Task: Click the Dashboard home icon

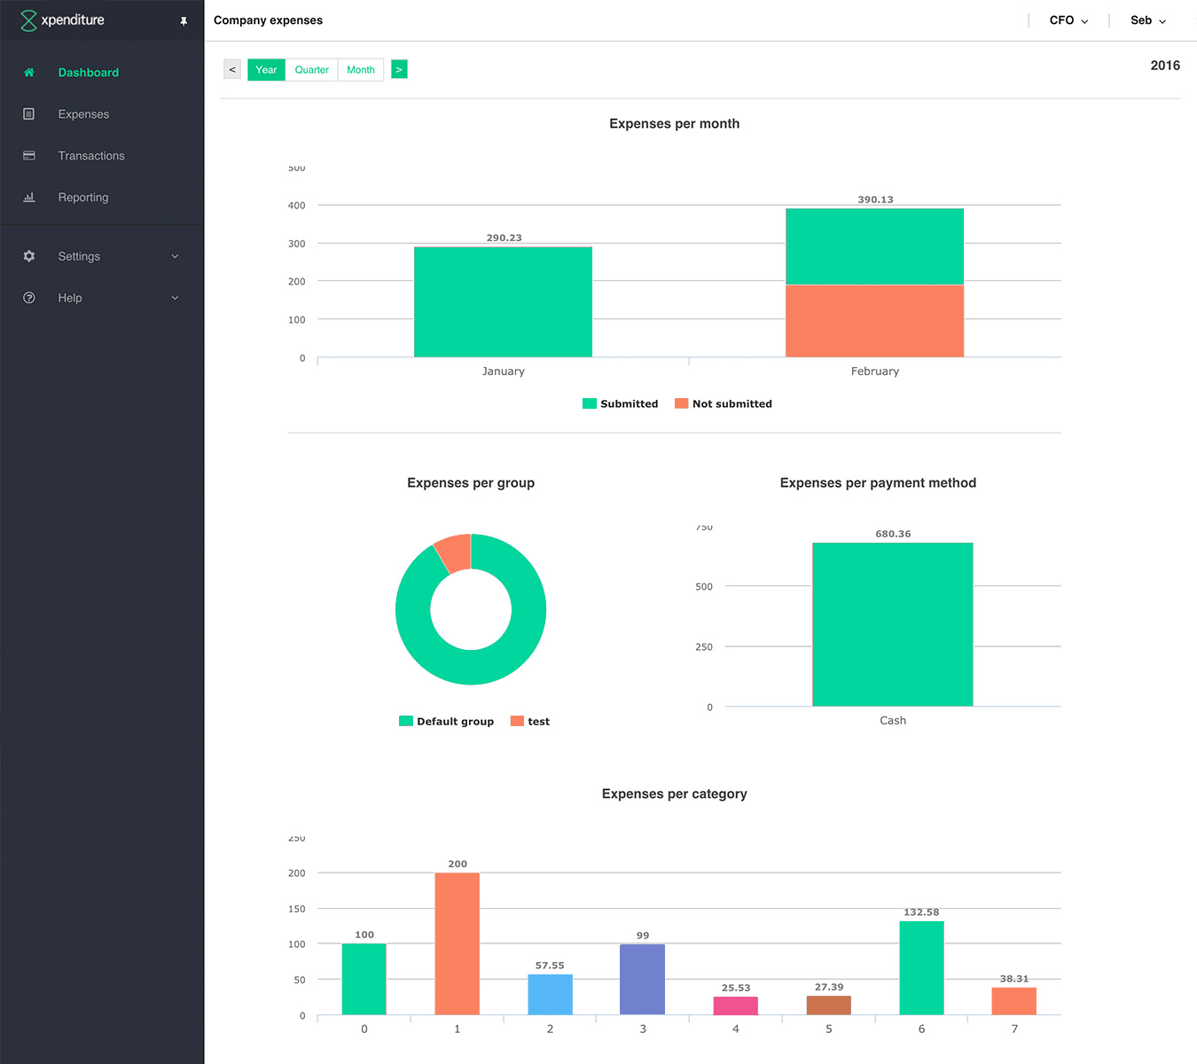Action: (29, 73)
